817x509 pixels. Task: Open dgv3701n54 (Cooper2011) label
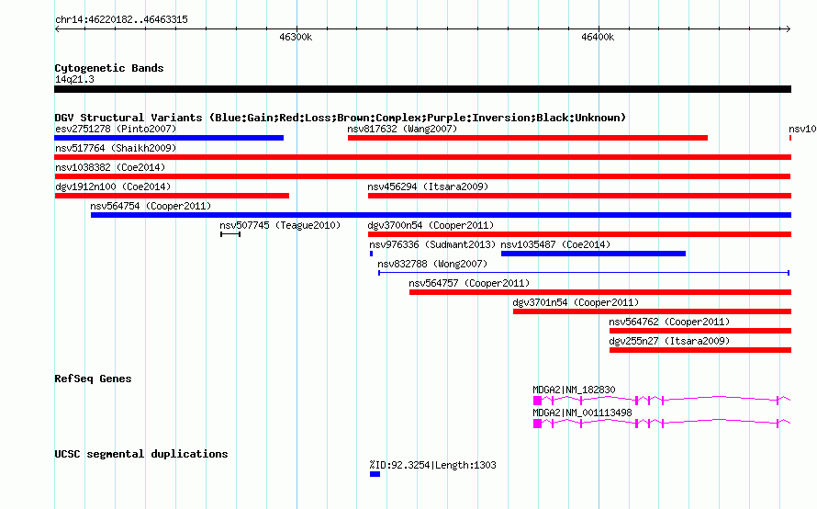576,302
